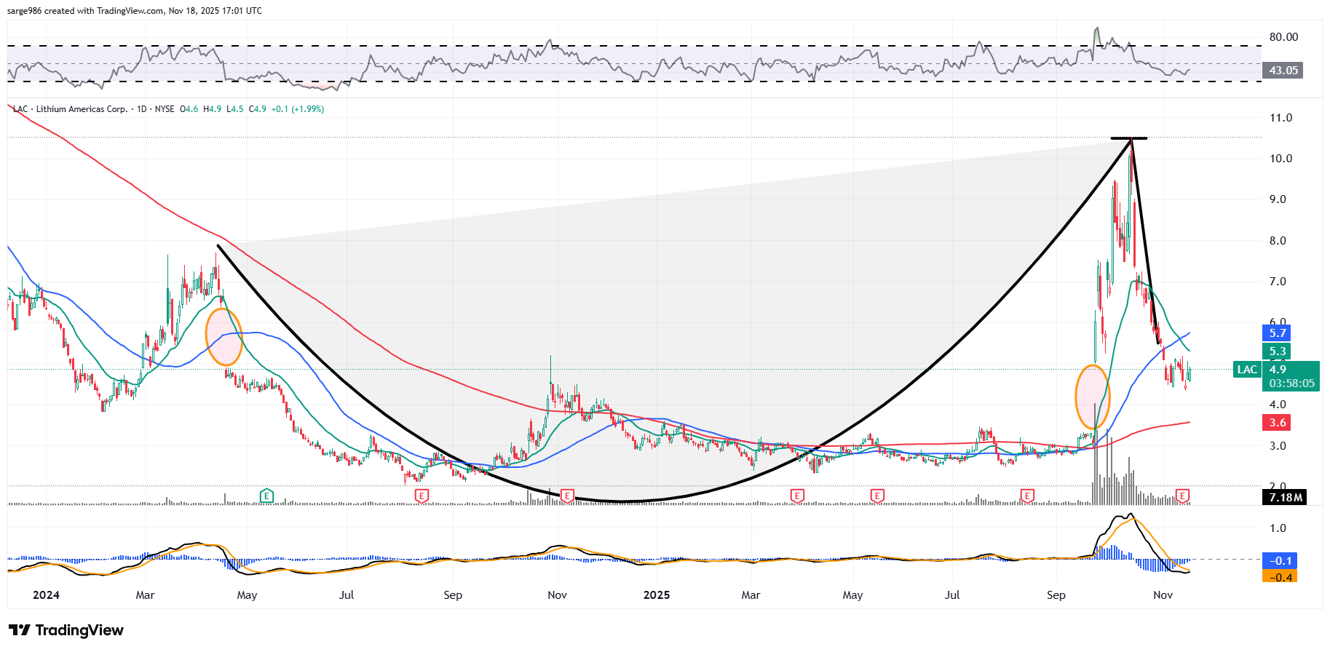The height and width of the screenshot is (652, 1330).
Task: Click the TradingView logo
Action: [66, 630]
